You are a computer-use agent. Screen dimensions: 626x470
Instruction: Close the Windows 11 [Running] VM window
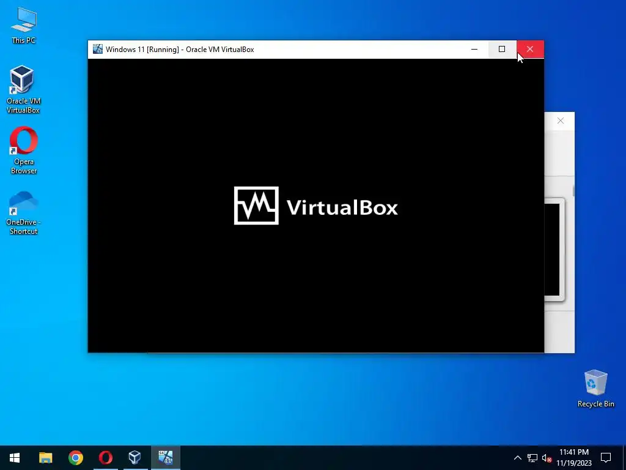coord(530,49)
